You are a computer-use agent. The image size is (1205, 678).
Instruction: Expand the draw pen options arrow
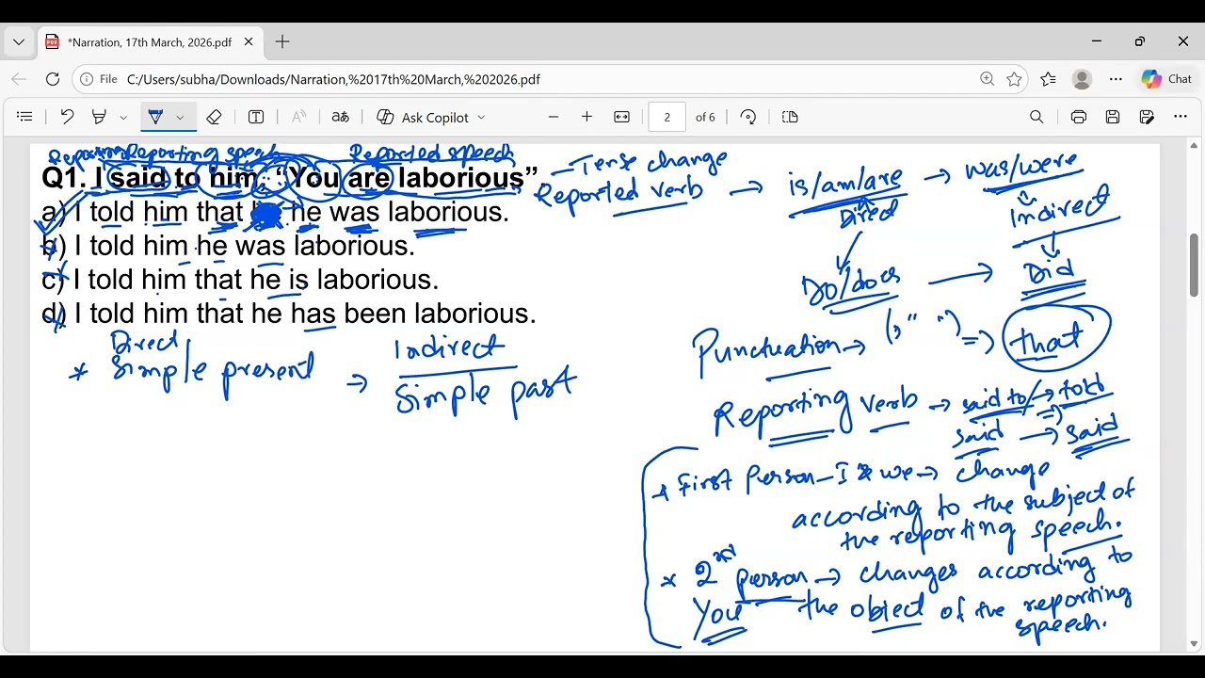tap(180, 118)
